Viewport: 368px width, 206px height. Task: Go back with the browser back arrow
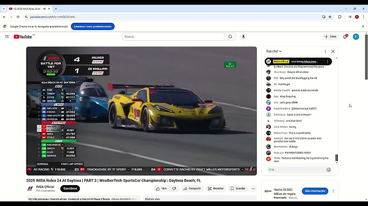coord(4,17)
